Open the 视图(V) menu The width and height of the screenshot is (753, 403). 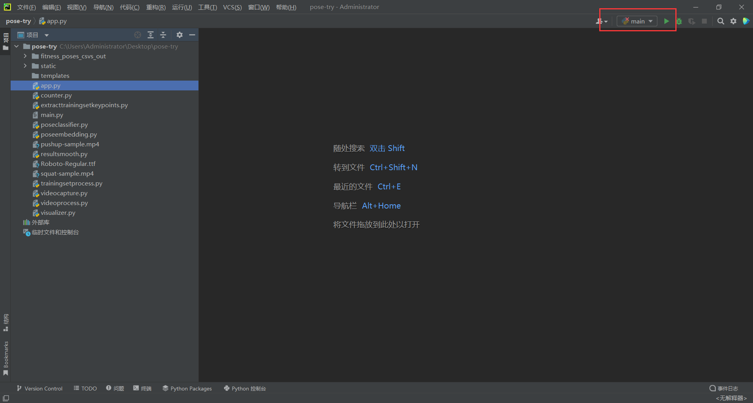76,7
